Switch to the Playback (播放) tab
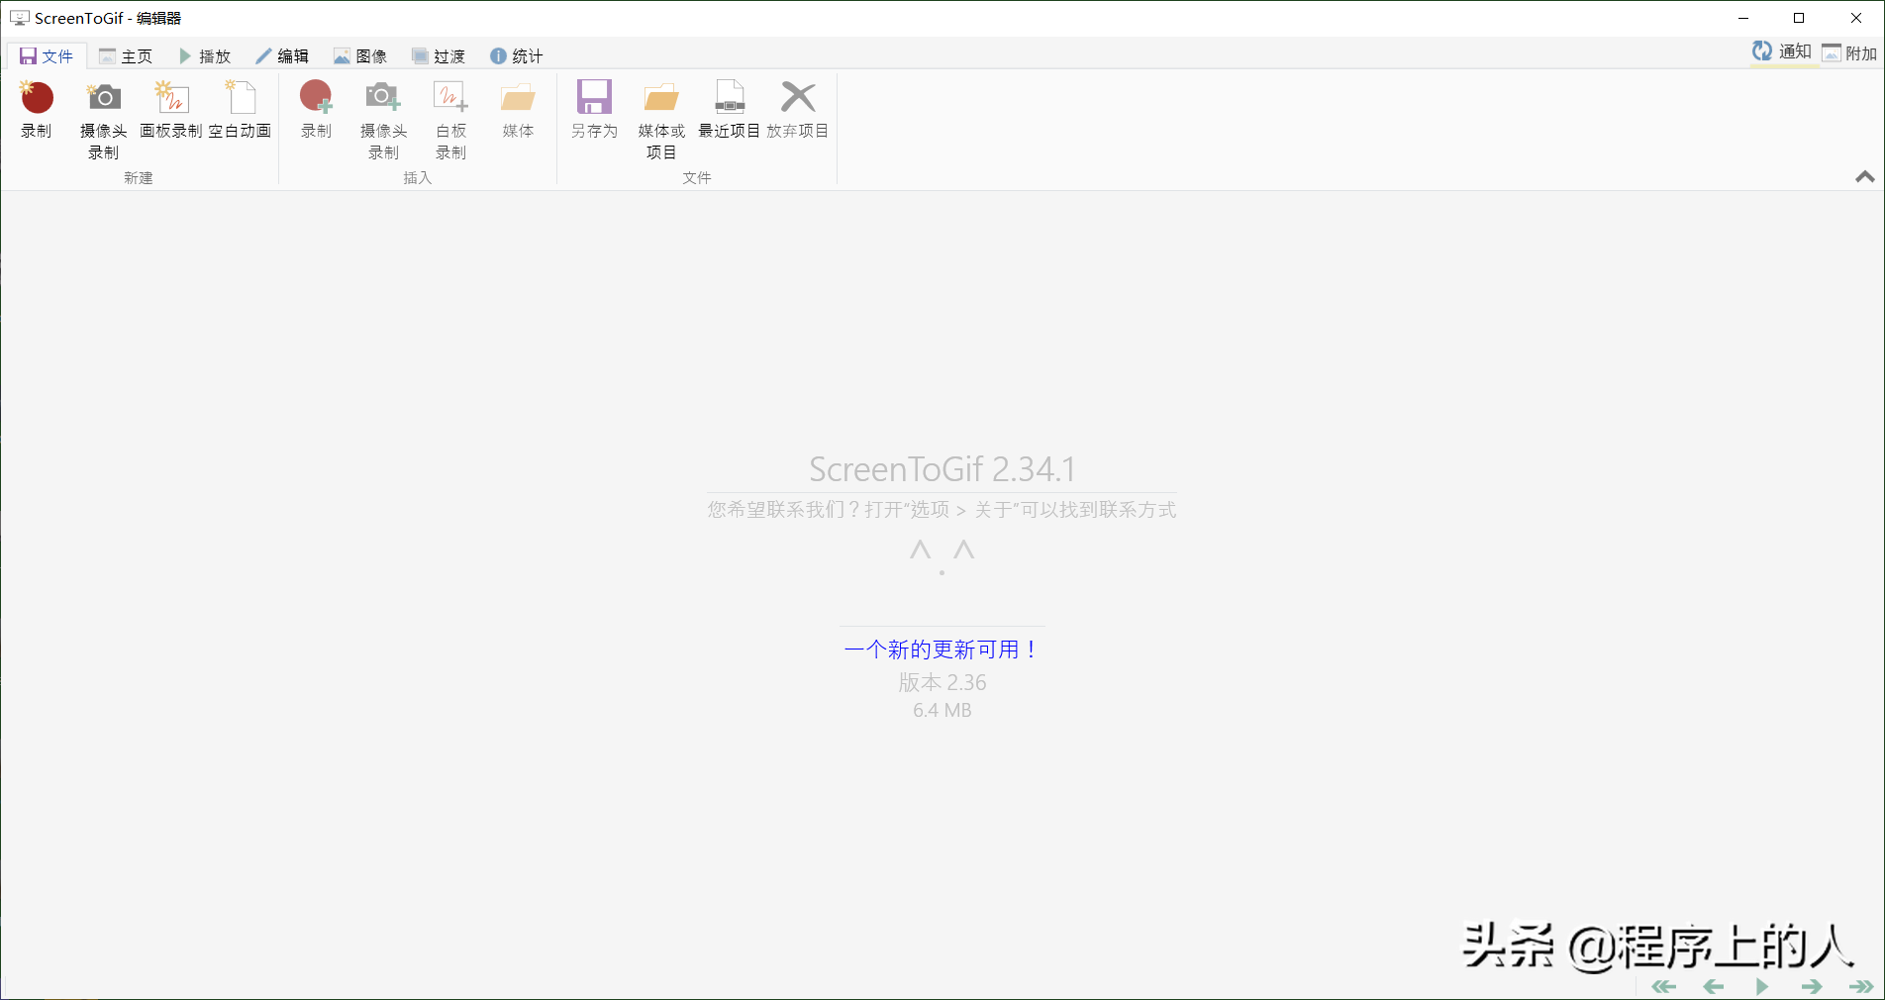The width and height of the screenshot is (1885, 1000). pyautogui.click(x=204, y=56)
